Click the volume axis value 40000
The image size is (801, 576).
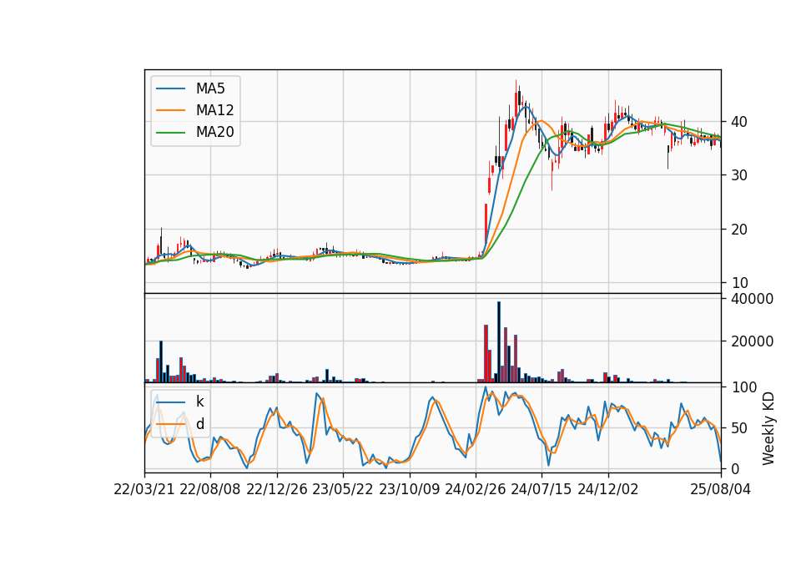pos(752,299)
